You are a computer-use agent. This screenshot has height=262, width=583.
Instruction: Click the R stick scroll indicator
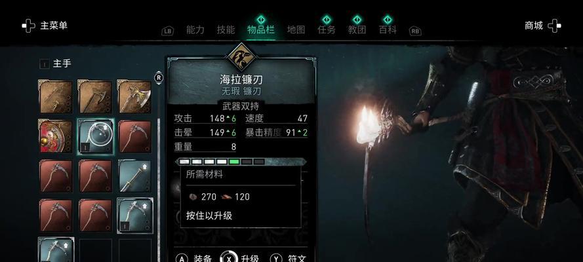coord(159,78)
